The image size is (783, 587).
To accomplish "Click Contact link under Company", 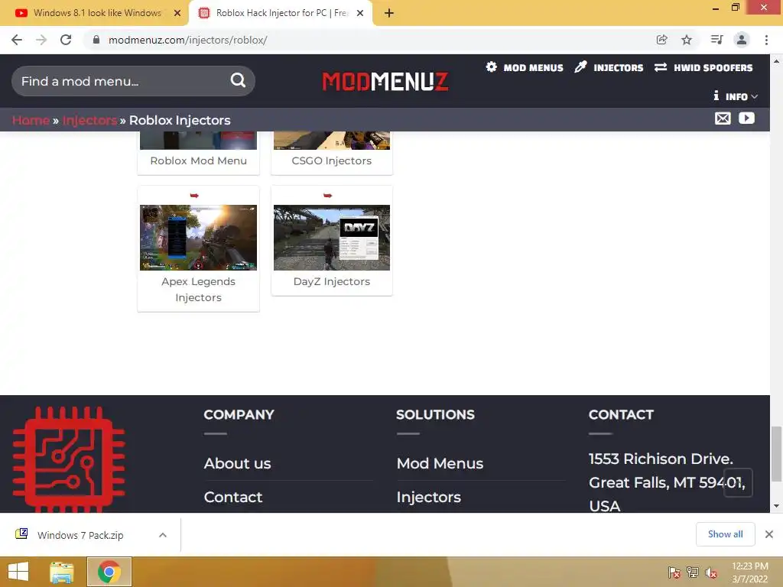I will pos(232,497).
